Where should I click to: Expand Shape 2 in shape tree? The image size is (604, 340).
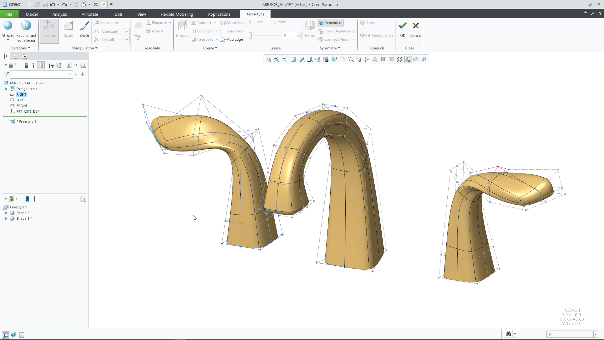click(x=6, y=213)
